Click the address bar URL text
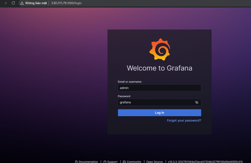Image resolution: width=251 pixels, height=163 pixels. click(66, 3)
